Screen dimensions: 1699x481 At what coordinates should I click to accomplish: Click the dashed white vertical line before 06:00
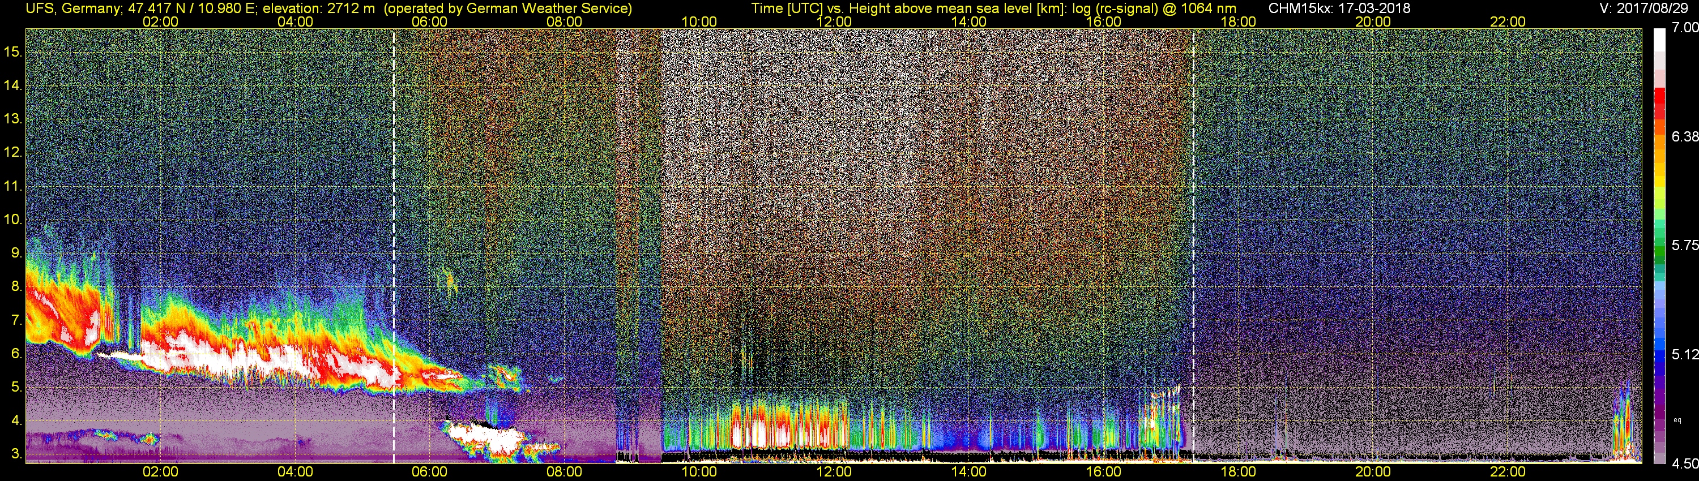pos(394,246)
